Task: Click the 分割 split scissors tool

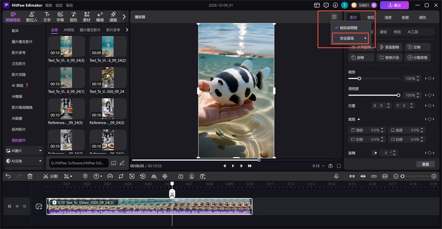Action: (50, 176)
